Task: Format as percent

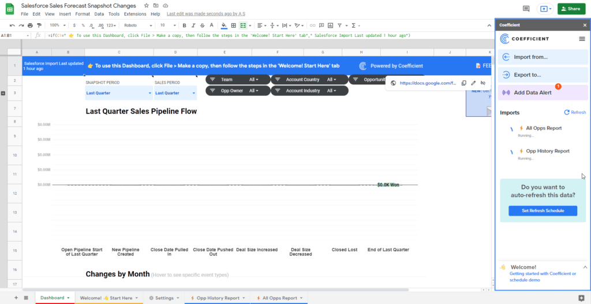Action: [x=83, y=25]
